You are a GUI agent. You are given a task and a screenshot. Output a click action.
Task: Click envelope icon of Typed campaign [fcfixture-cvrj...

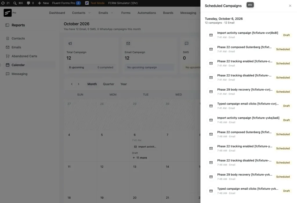(211, 106)
